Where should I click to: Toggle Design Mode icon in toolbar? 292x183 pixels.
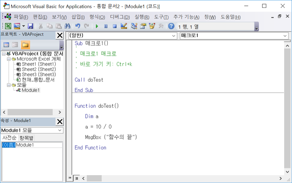(124, 26)
